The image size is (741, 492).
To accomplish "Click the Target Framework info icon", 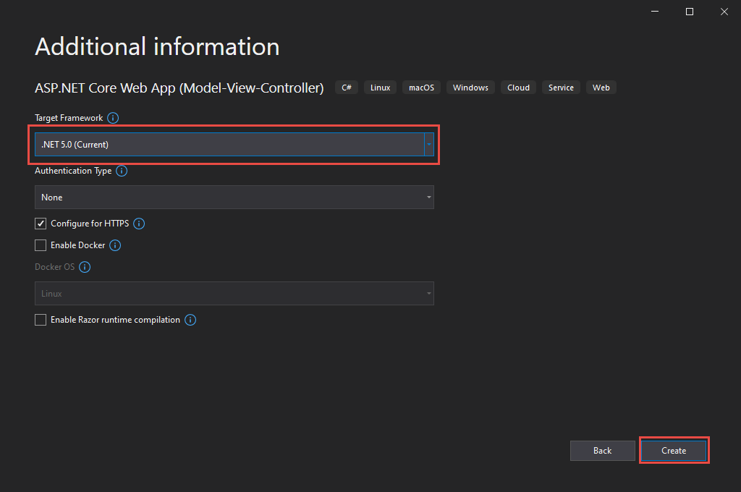I will point(114,117).
